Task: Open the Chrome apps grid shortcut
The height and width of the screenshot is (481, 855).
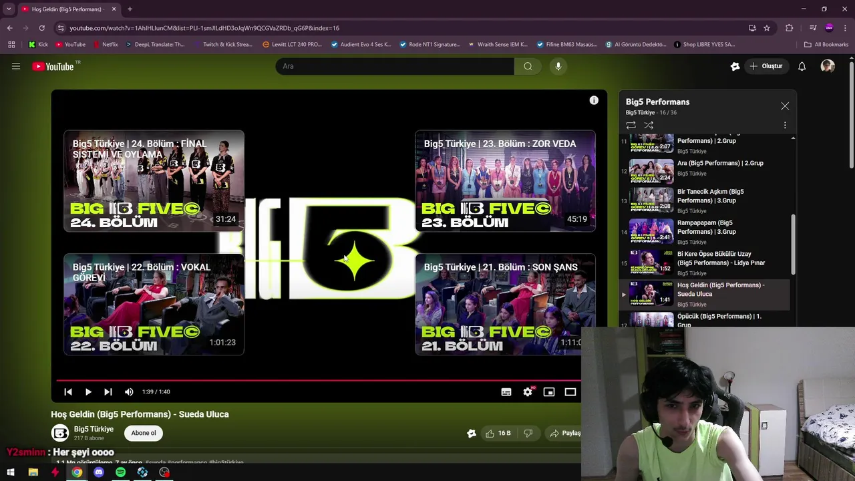Action: pos(11,45)
